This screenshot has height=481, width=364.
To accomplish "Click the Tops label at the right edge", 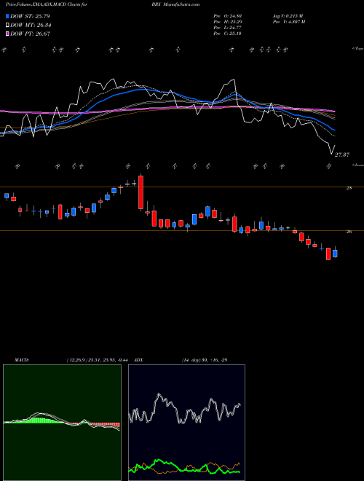I will click(358, 49).
